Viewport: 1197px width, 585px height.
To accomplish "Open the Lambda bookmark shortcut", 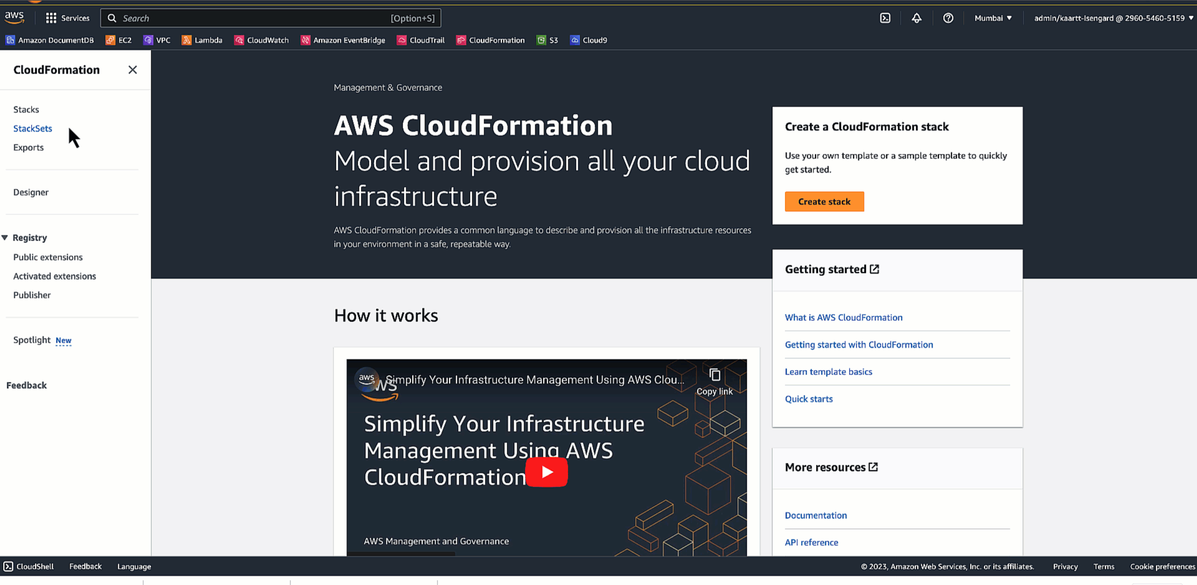I will click(x=202, y=40).
